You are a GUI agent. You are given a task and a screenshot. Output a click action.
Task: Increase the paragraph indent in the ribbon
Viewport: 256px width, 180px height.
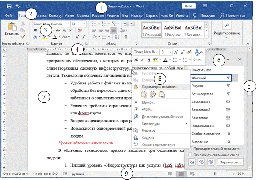click(x=133, y=24)
